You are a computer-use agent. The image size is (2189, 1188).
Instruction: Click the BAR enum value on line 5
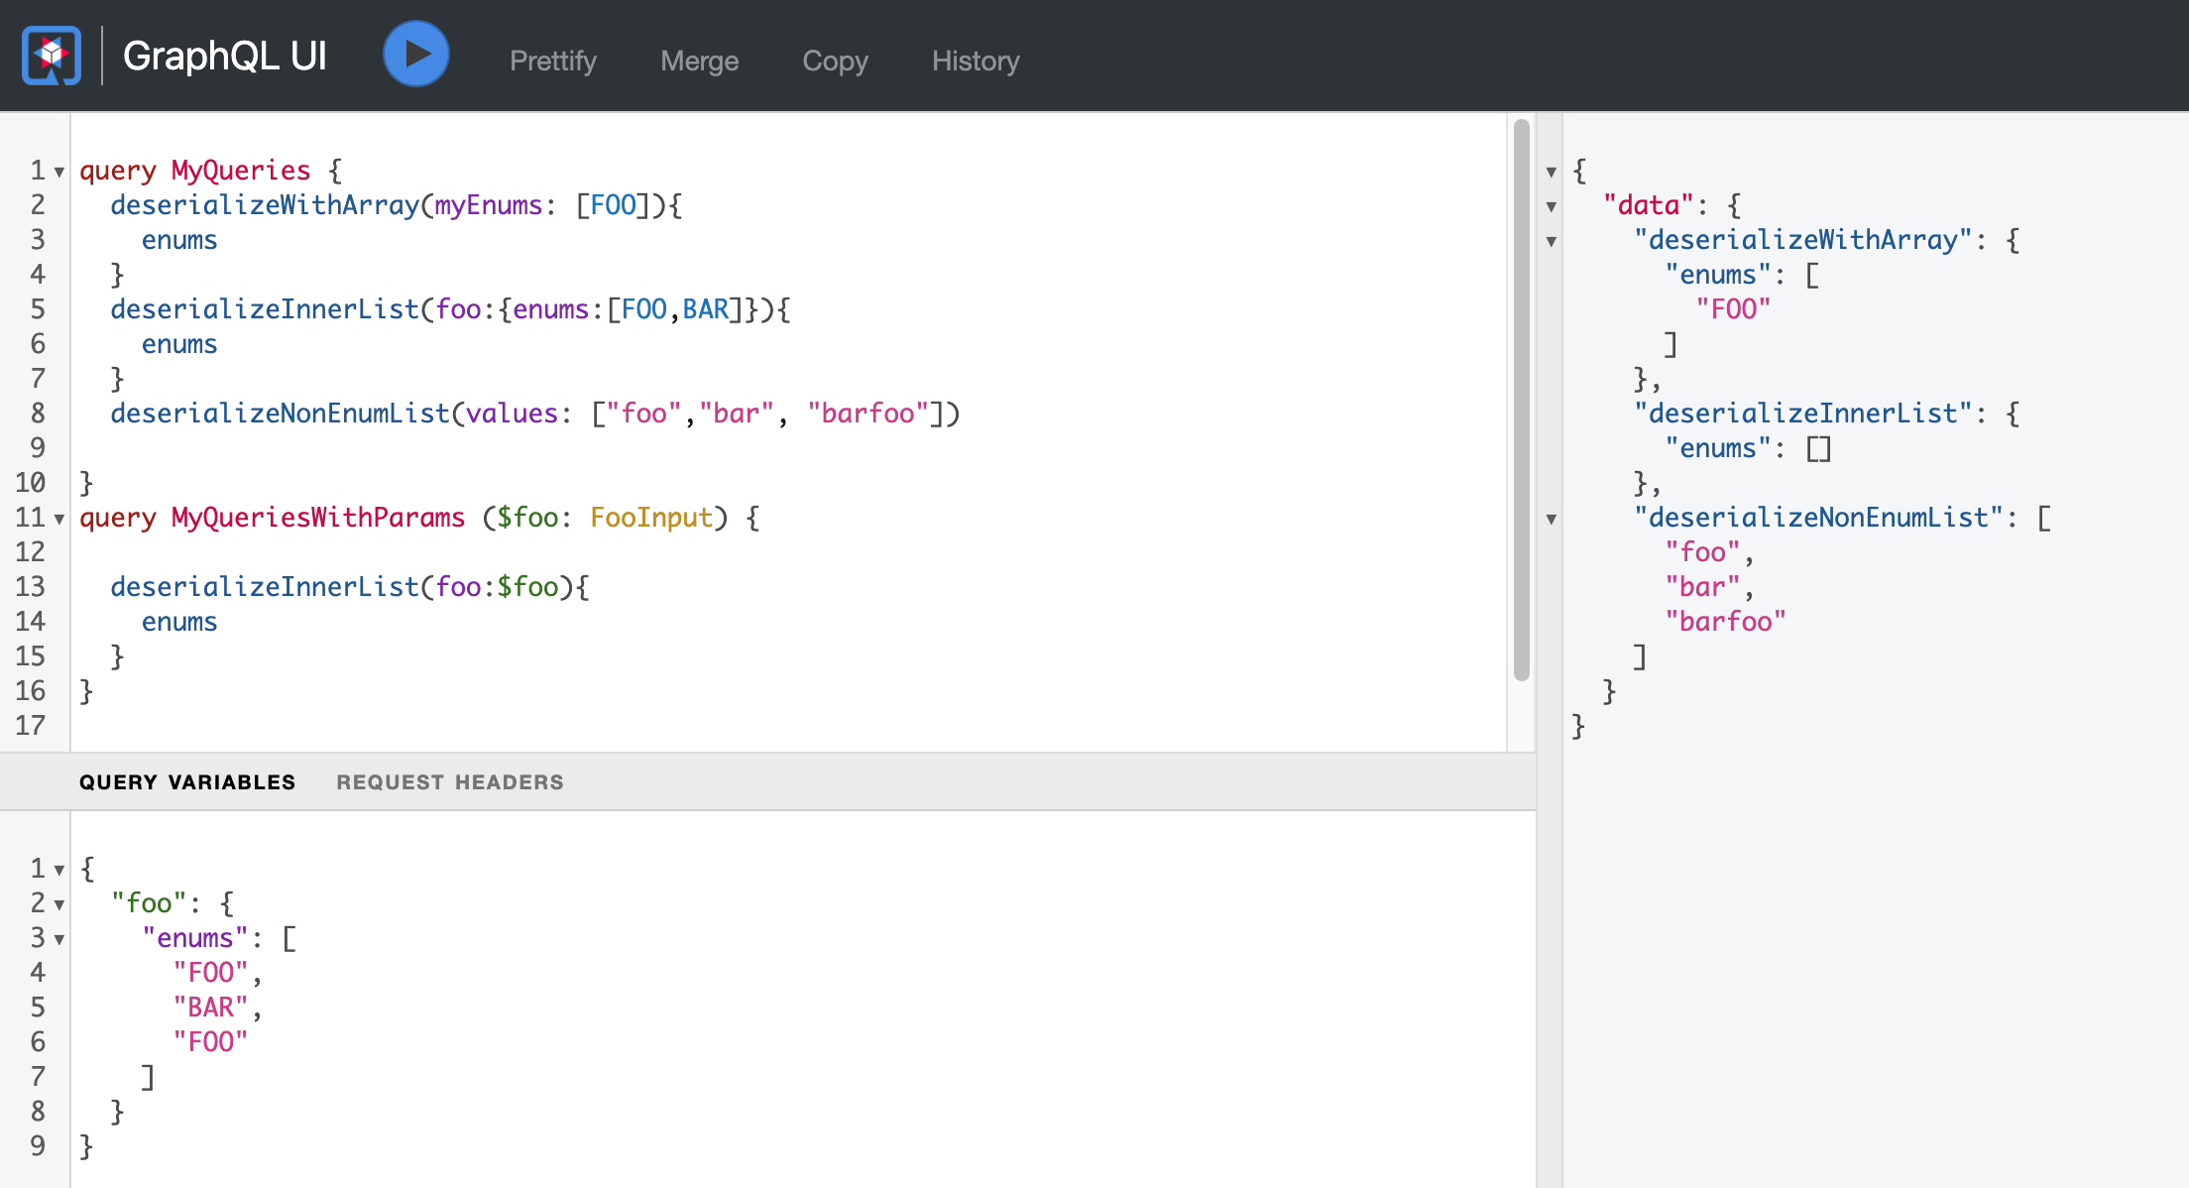pyautogui.click(x=706, y=309)
